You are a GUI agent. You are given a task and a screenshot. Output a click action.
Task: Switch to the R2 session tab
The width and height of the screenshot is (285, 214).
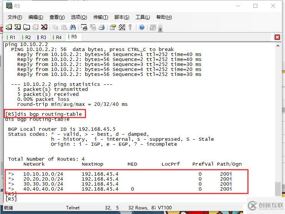point(27,37)
